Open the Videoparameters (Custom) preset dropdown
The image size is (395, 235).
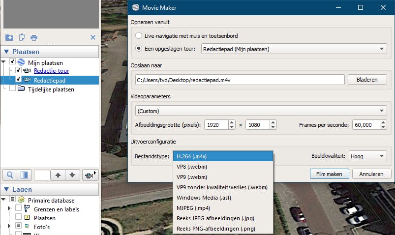(261, 111)
